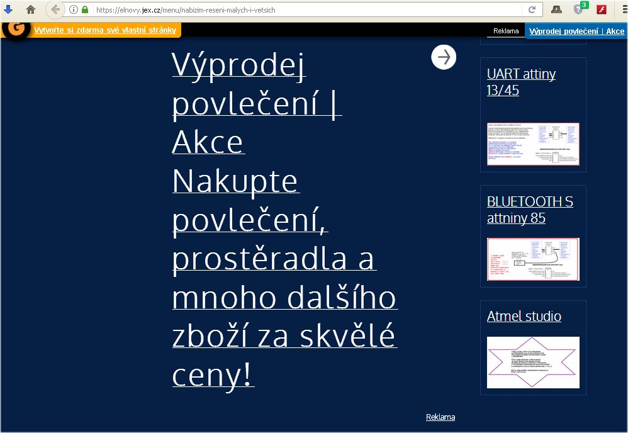
Task: Open the Firefox hamburger menu
Action: click(x=620, y=9)
